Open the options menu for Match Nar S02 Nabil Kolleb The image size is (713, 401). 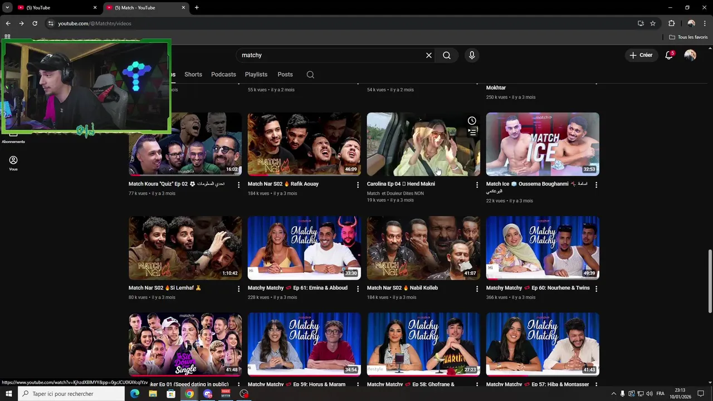pyautogui.click(x=477, y=289)
